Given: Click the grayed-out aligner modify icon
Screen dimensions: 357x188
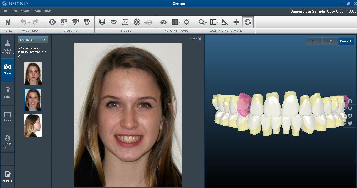Looking at the screenshot, I should coord(148,22).
